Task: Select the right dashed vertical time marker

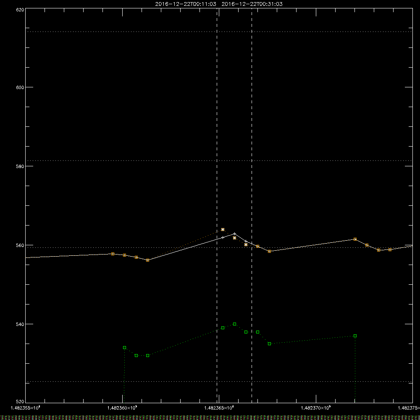Action: [252, 205]
